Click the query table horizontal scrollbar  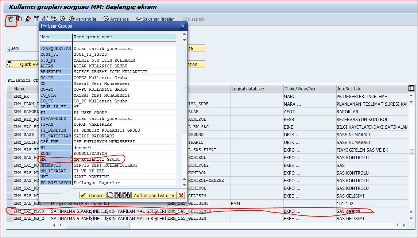click(x=97, y=226)
